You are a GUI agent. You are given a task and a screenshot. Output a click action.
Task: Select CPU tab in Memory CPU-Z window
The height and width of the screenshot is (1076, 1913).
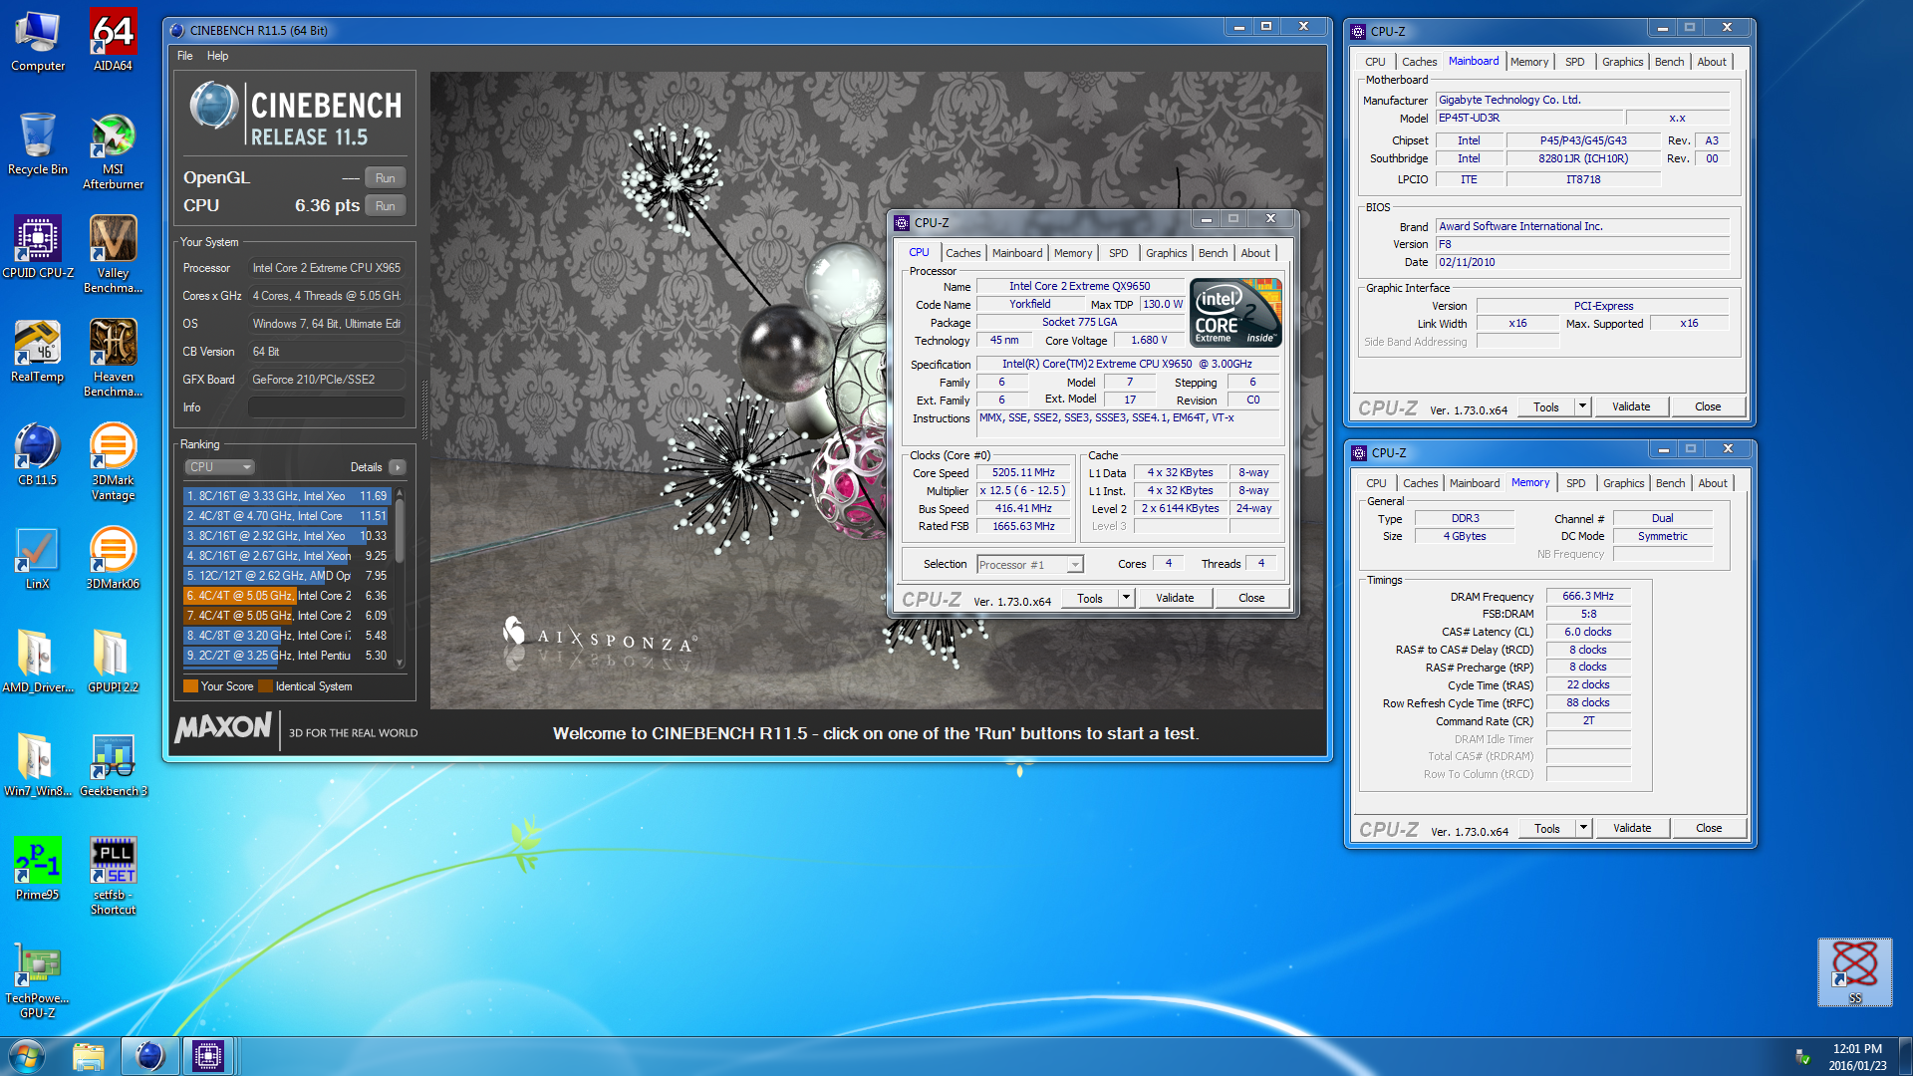[x=1377, y=483]
